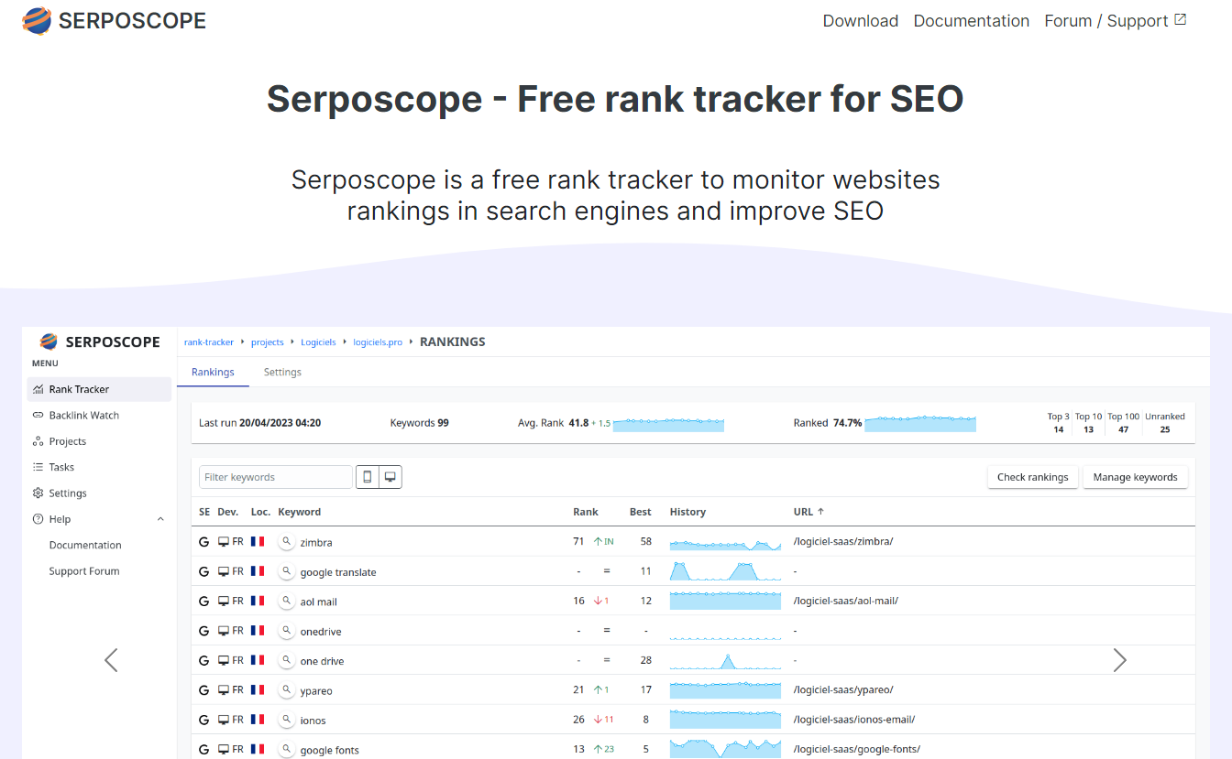Viewport: 1232px width, 759px height.
Task: Click the left navigation chevron
Action: click(111, 659)
